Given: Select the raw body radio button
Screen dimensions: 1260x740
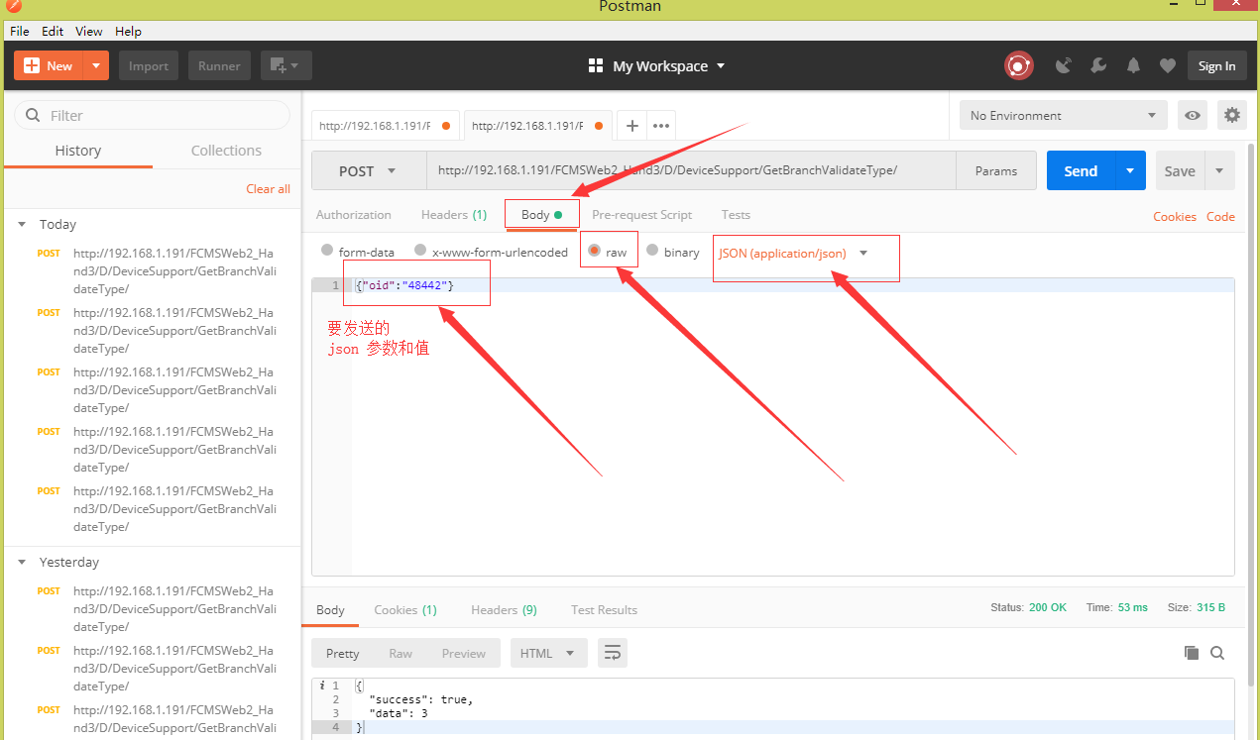Looking at the screenshot, I should tap(595, 251).
